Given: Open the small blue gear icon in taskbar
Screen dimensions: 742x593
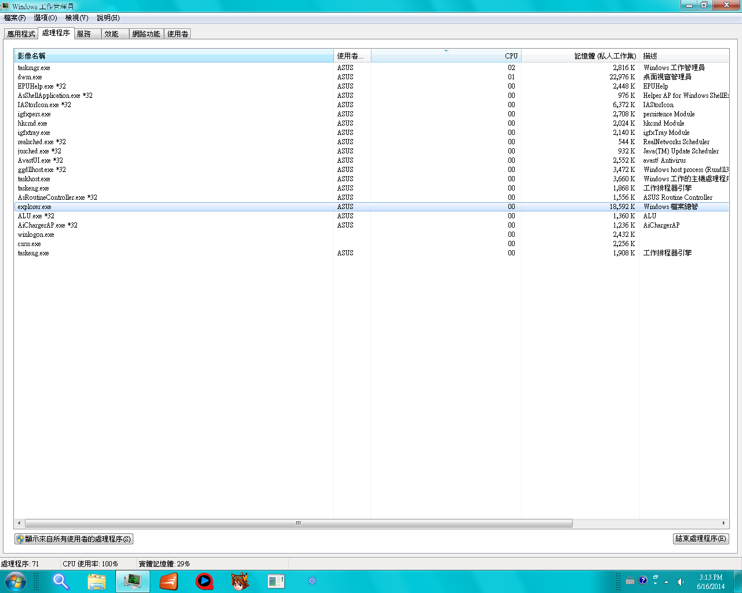Looking at the screenshot, I should tap(312, 580).
